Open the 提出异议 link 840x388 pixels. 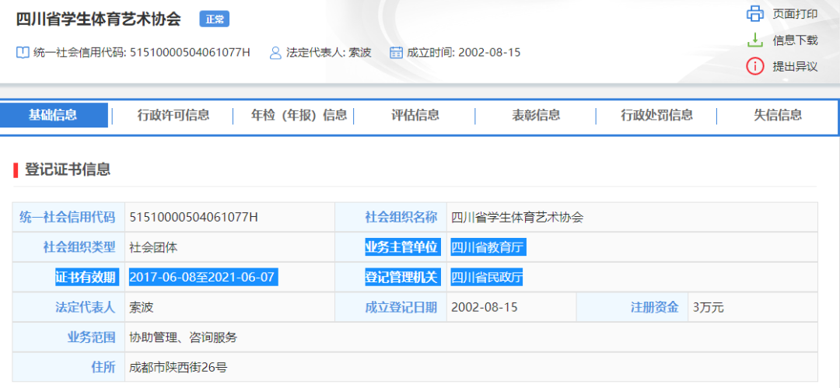(x=794, y=66)
